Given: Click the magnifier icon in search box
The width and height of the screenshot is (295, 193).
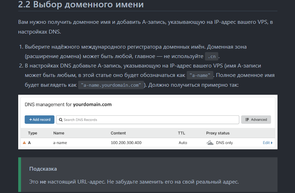Looking at the screenshot, I should [x=61, y=120].
